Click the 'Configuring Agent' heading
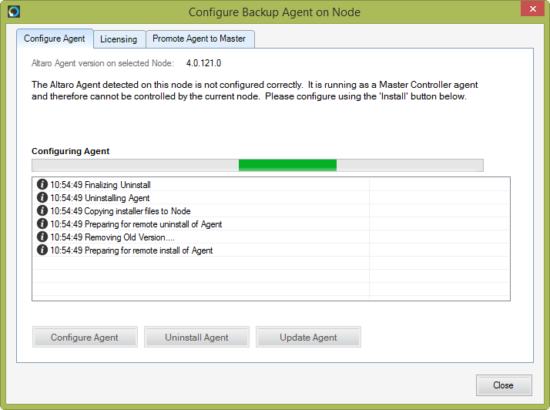Image resolution: width=550 pixels, height=410 pixels. [71, 151]
